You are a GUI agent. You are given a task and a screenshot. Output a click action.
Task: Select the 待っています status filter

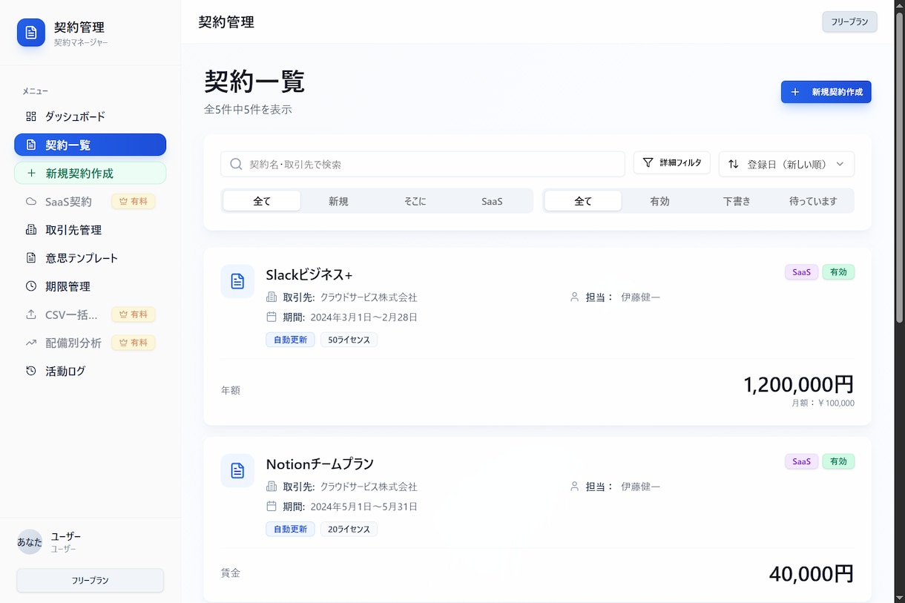(x=813, y=201)
